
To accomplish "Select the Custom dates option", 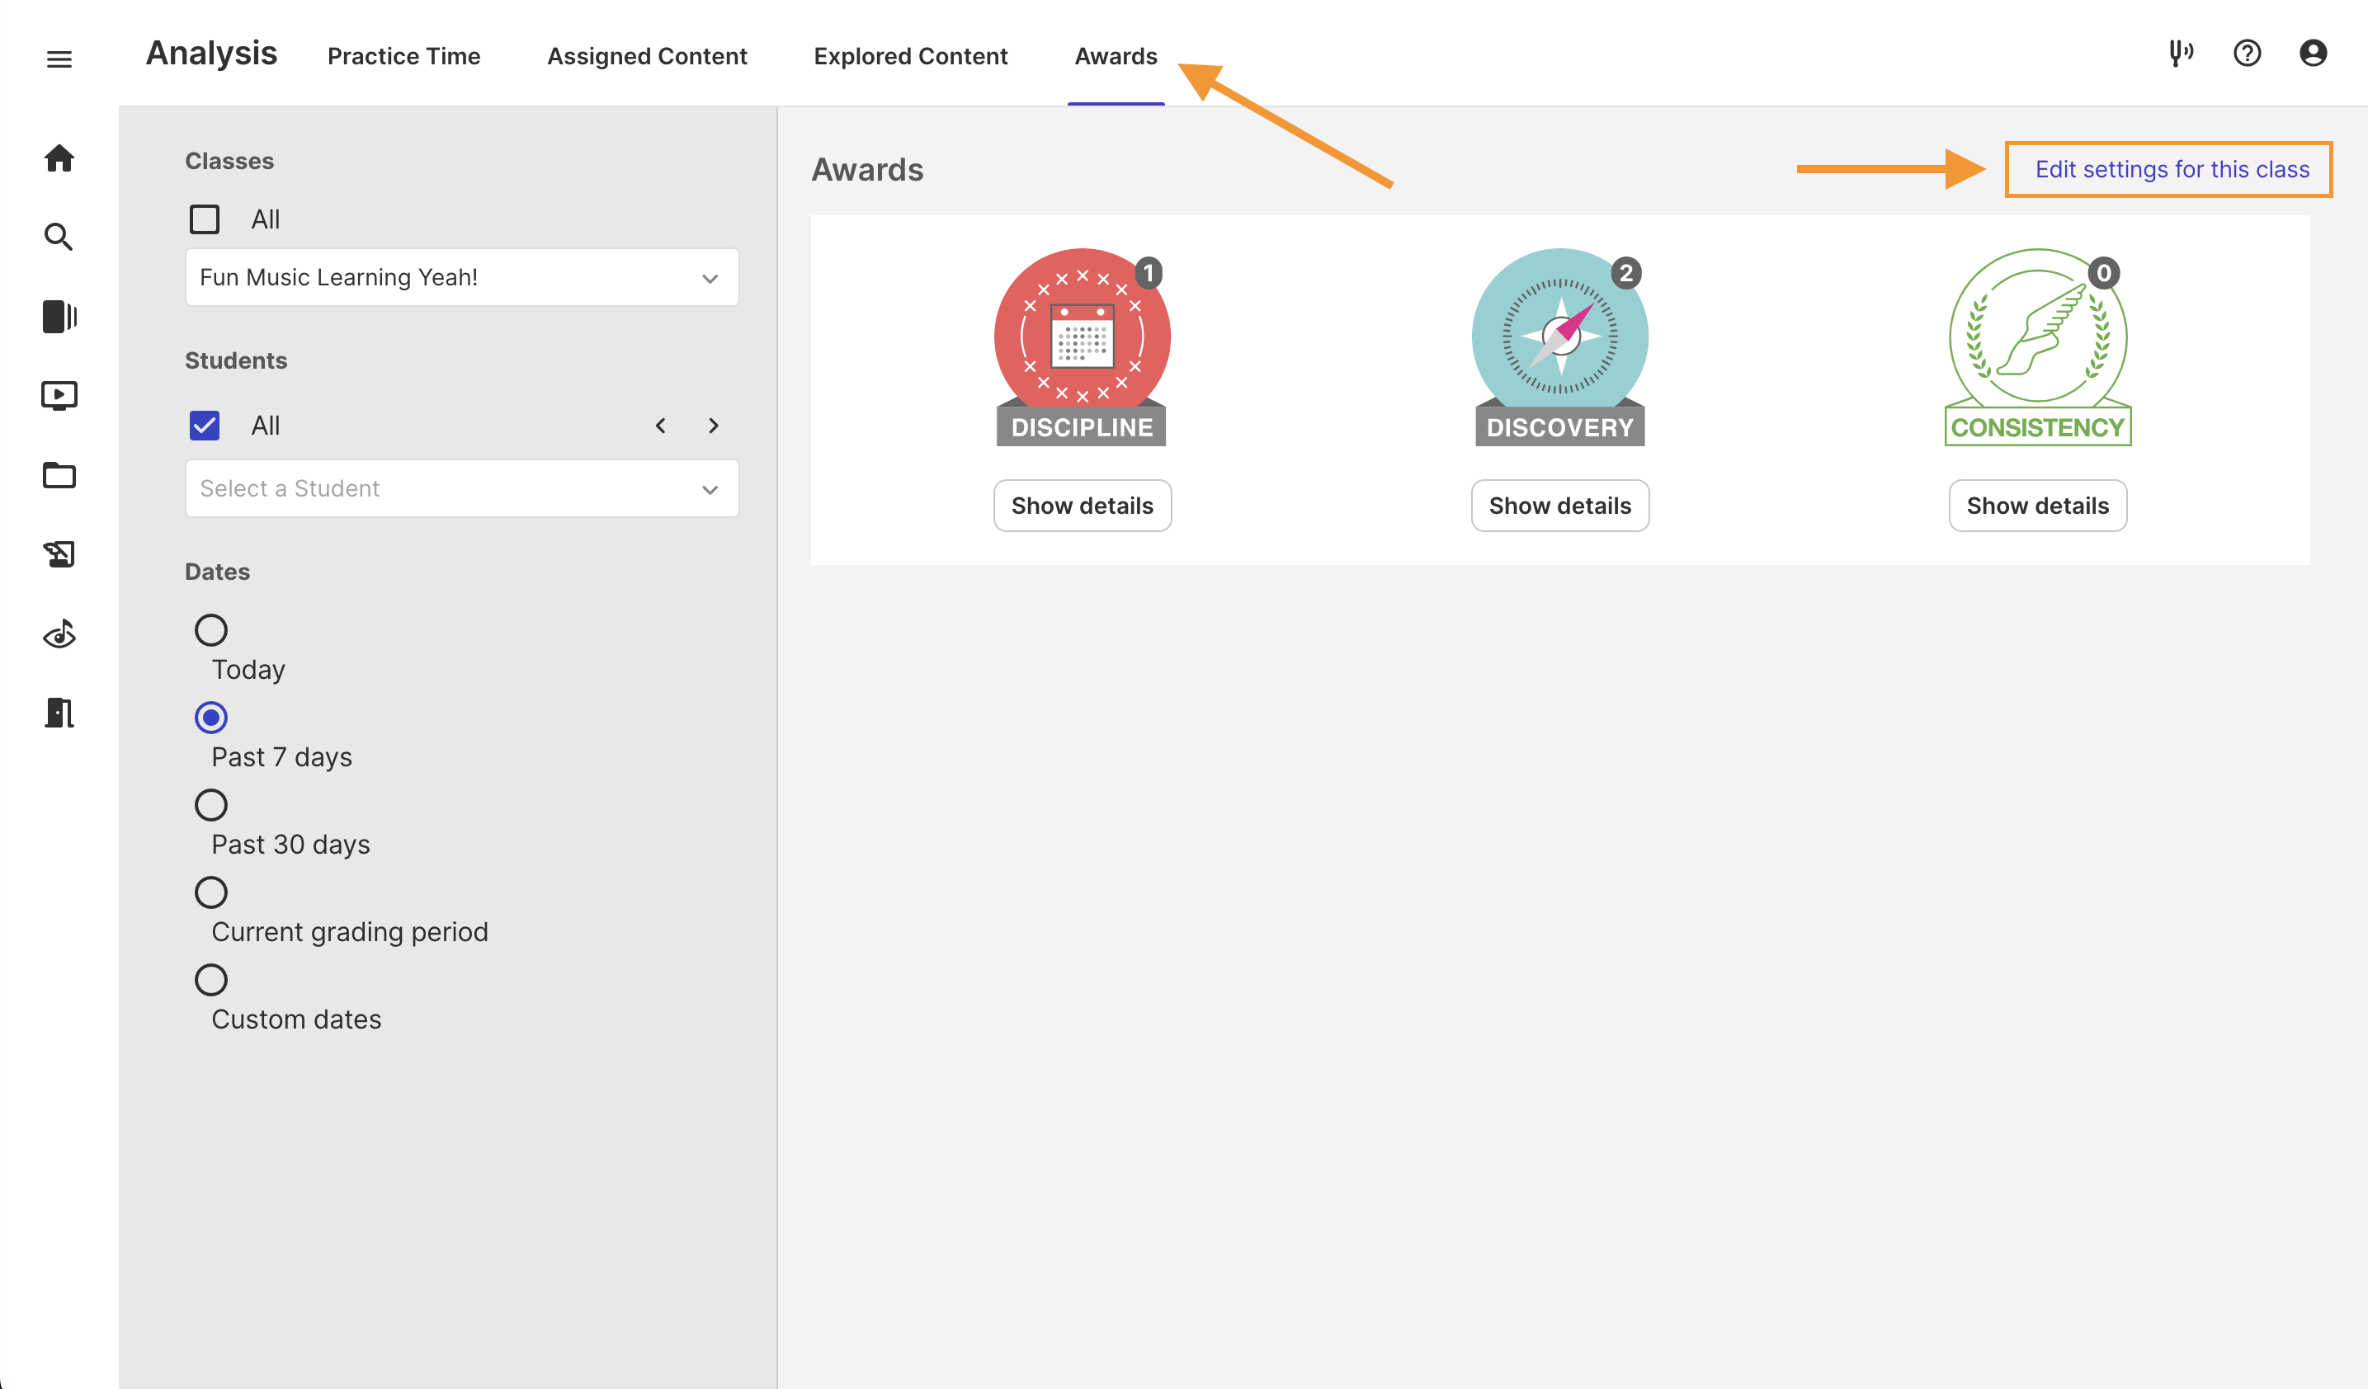I will pos(210,978).
